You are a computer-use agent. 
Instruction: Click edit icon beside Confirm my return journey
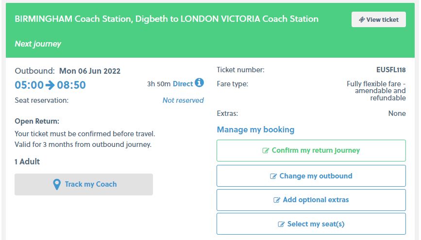click(266, 151)
